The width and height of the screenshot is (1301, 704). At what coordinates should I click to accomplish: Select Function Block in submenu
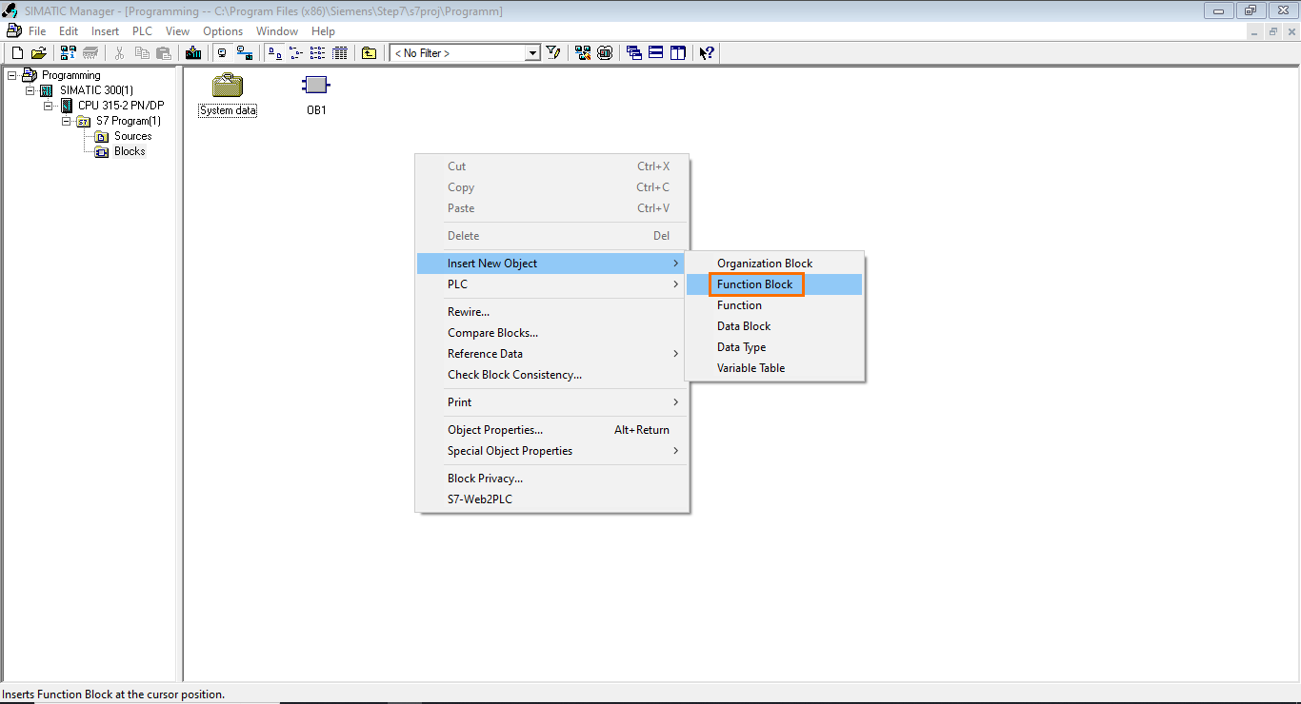coord(774,284)
